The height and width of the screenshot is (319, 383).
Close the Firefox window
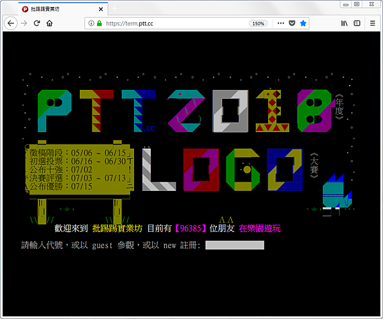pos(372,4)
